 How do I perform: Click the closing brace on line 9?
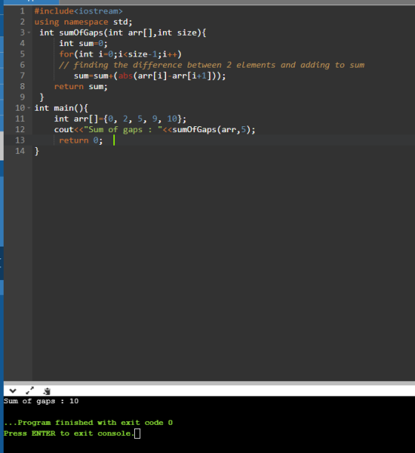(x=41, y=97)
